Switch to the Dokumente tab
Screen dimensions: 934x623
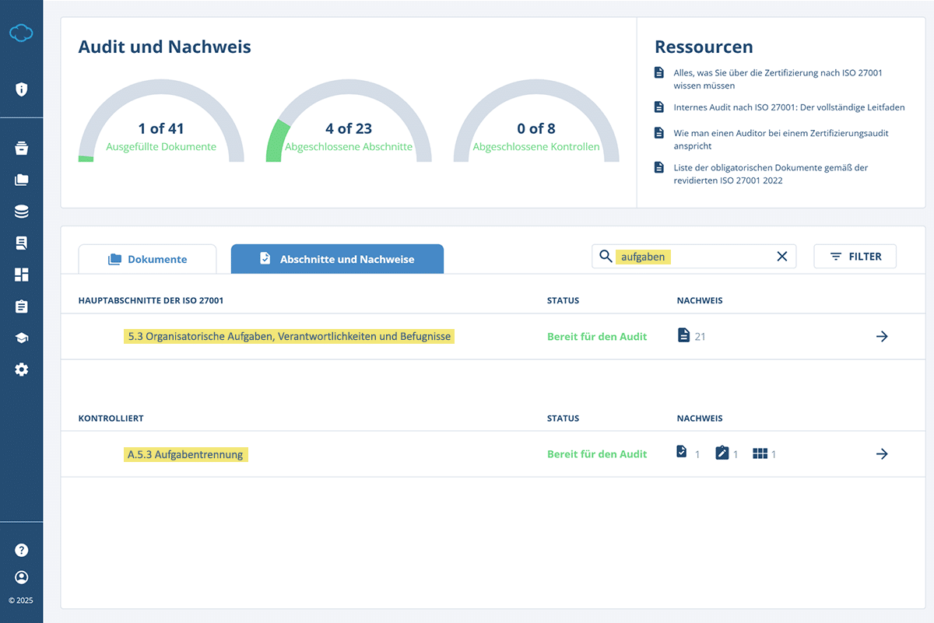[148, 259]
